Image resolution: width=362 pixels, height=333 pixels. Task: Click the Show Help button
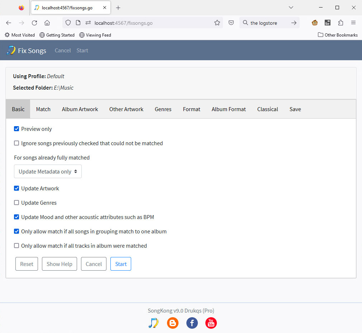point(59,264)
